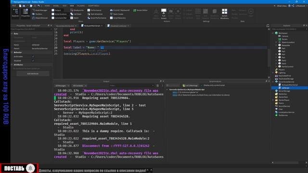Image resolution: width=308 pixels, height=173 pixels.
Task: Open the Performance window
Action: coord(94,10)
